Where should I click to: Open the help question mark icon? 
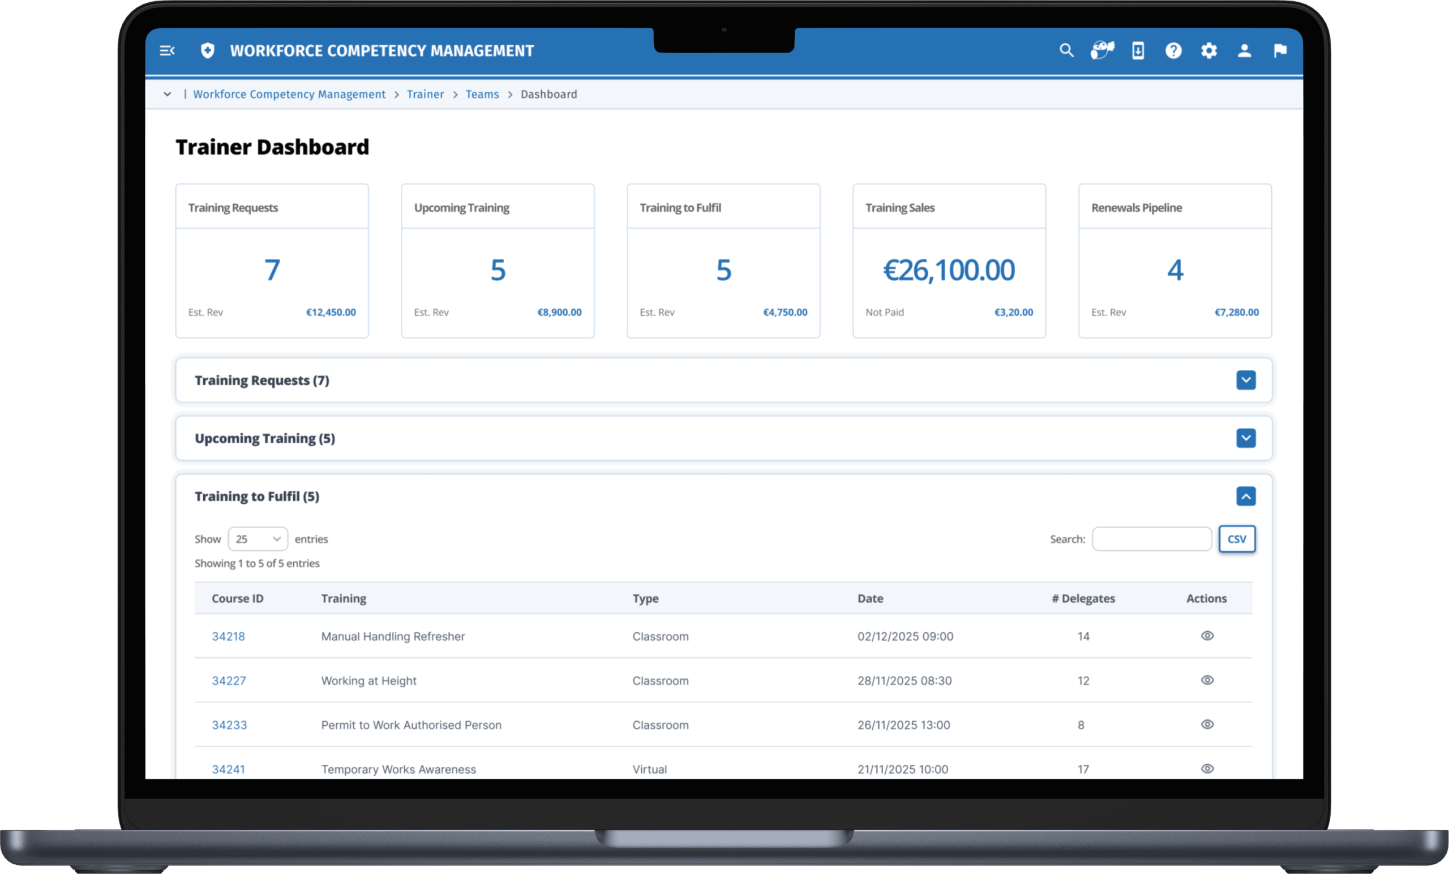(x=1173, y=50)
